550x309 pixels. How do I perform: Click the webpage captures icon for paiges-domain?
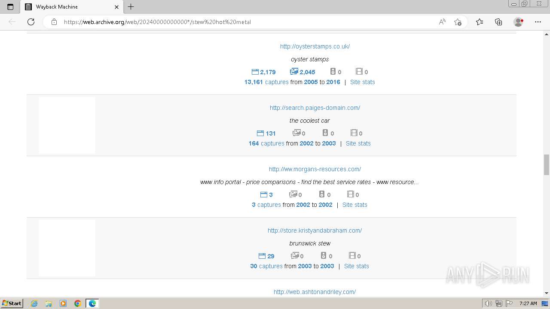click(x=260, y=133)
